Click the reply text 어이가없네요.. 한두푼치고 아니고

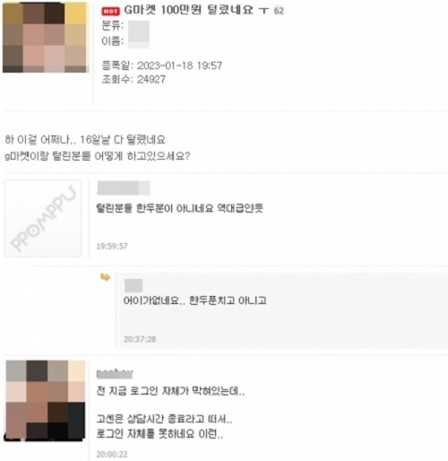tap(194, 300)
